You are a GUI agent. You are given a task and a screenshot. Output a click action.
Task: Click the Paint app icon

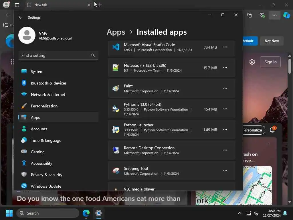[116, 88]
